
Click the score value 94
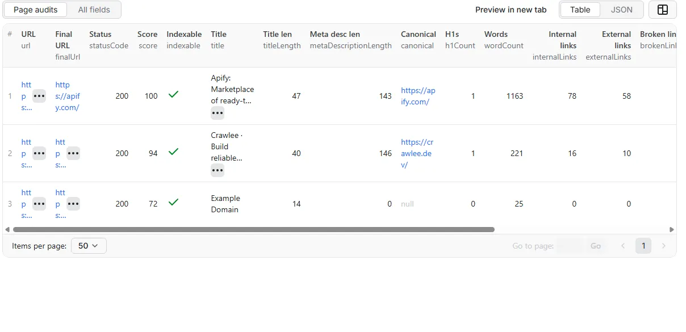coord(153,153)
